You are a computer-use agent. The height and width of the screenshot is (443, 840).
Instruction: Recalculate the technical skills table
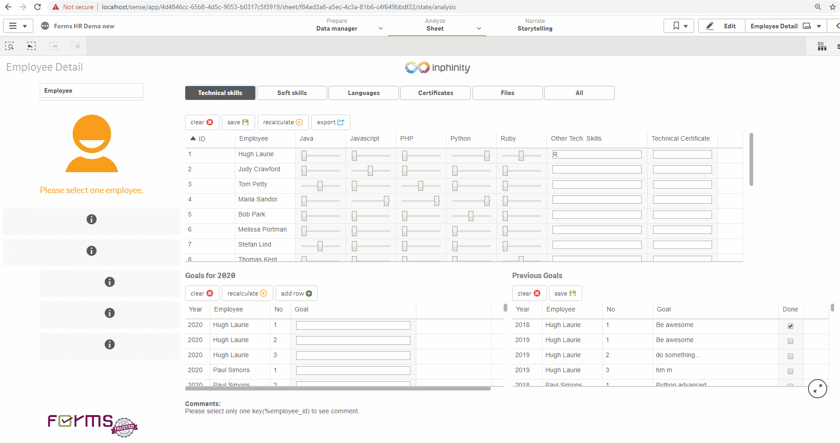pyautogui.click(x=283, y=122)
